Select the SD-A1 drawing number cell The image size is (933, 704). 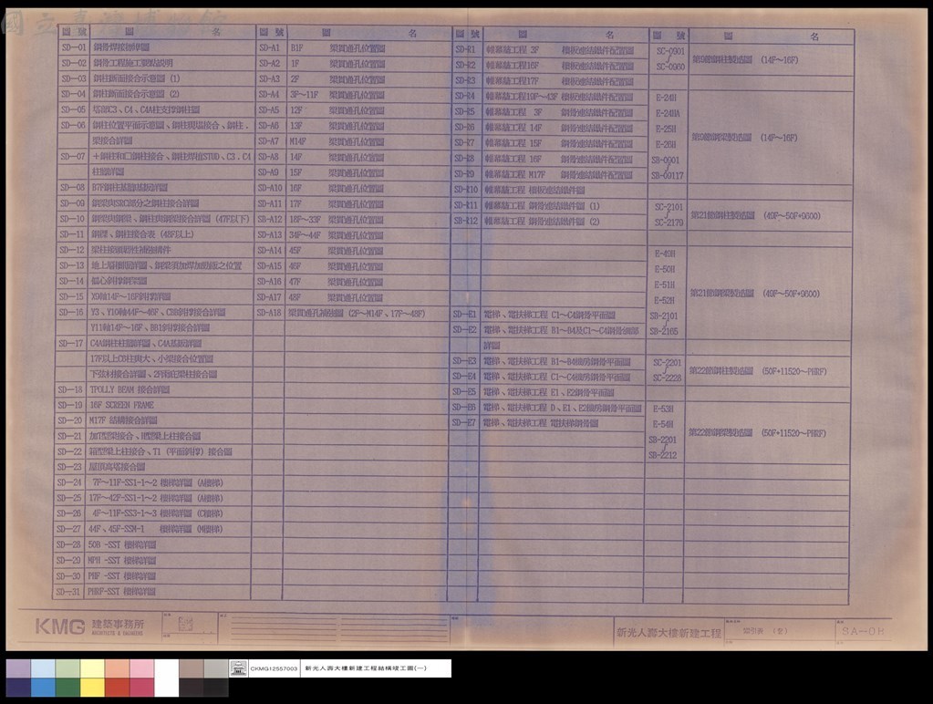coord(270,47)
